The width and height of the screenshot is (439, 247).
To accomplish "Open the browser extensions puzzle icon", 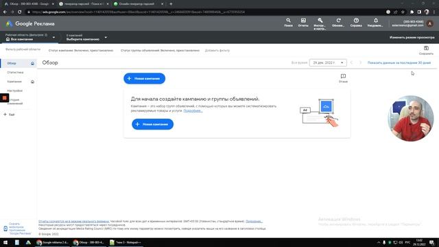I will 412,12.
